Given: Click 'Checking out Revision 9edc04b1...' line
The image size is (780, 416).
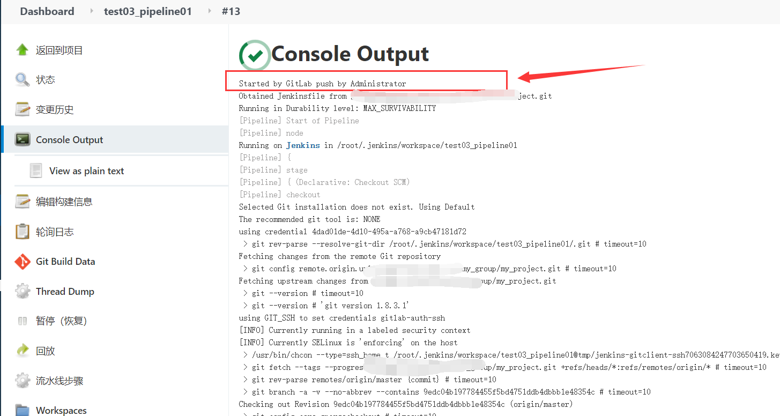Looking at the screenshot, I should click(406, 404).
